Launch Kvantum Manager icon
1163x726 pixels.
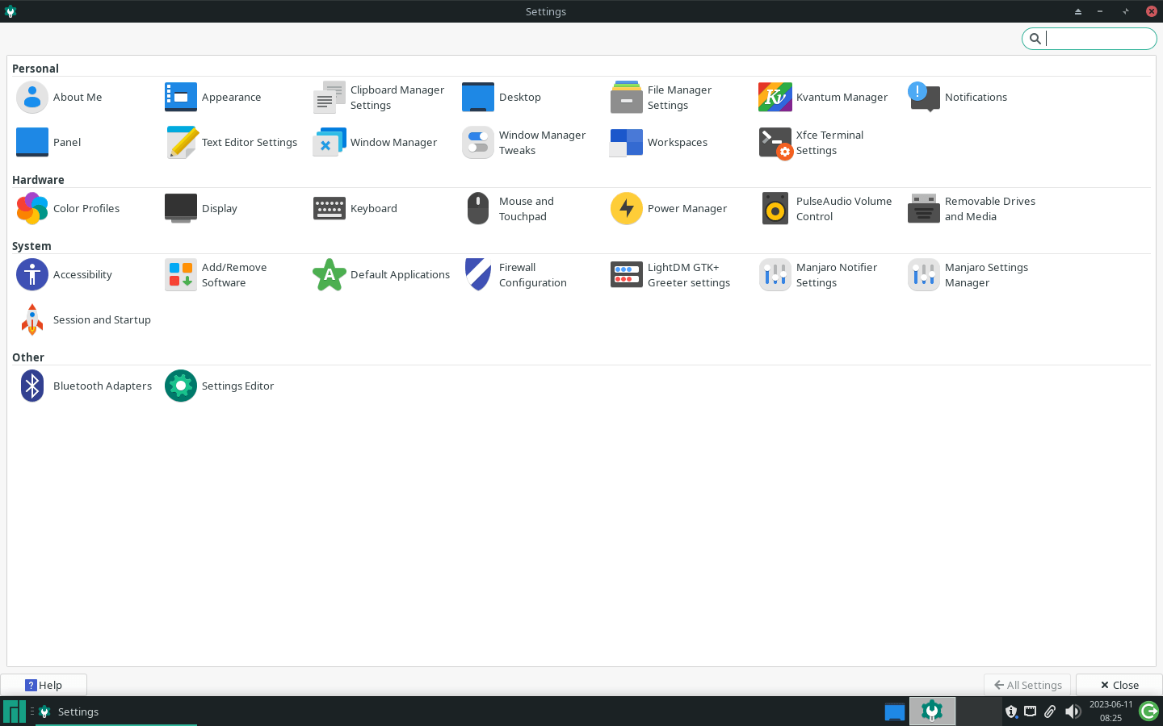point(775,98)
